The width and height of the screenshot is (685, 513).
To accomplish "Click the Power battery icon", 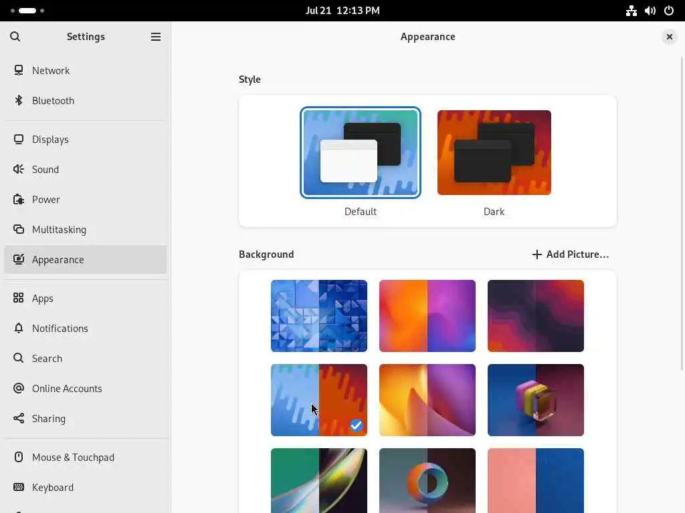I will 18,199.
